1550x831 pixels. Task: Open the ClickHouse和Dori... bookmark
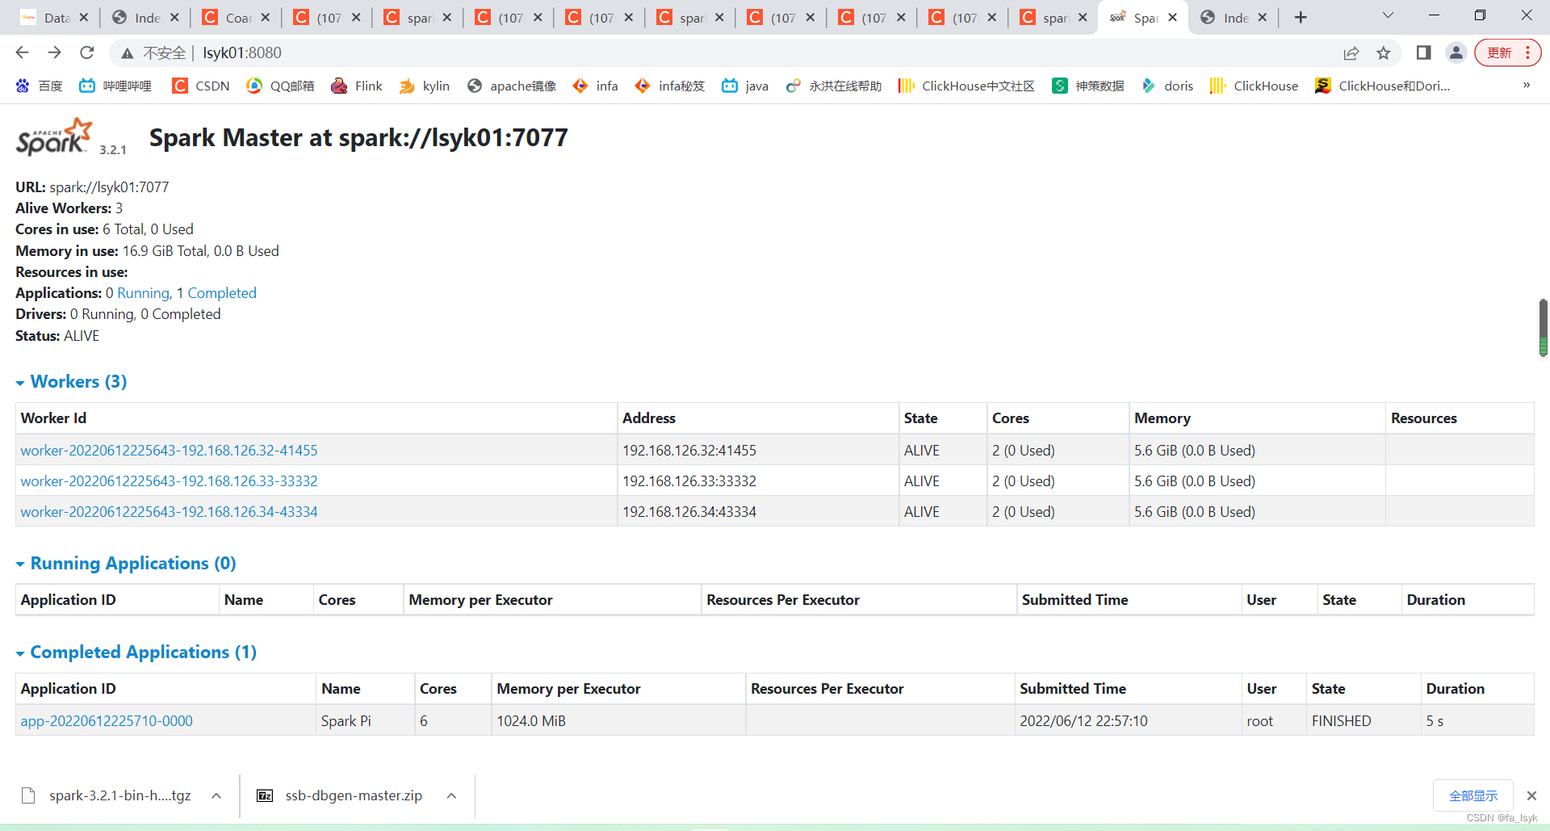[x=1382, y=86]
